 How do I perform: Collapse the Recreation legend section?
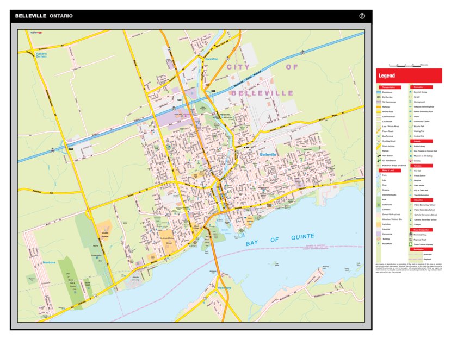(421, 88)
